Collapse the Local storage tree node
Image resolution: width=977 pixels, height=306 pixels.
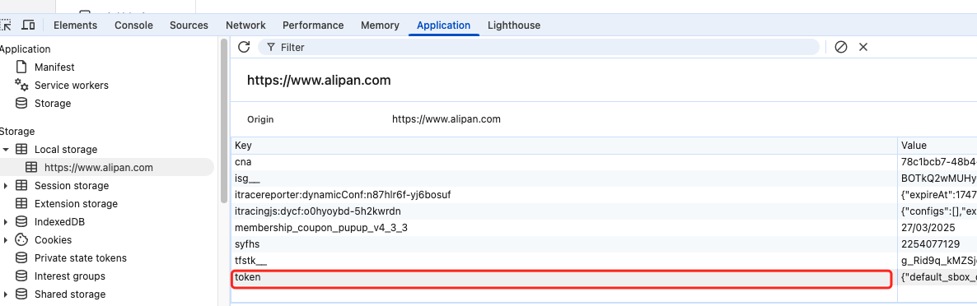coord(6,149)
